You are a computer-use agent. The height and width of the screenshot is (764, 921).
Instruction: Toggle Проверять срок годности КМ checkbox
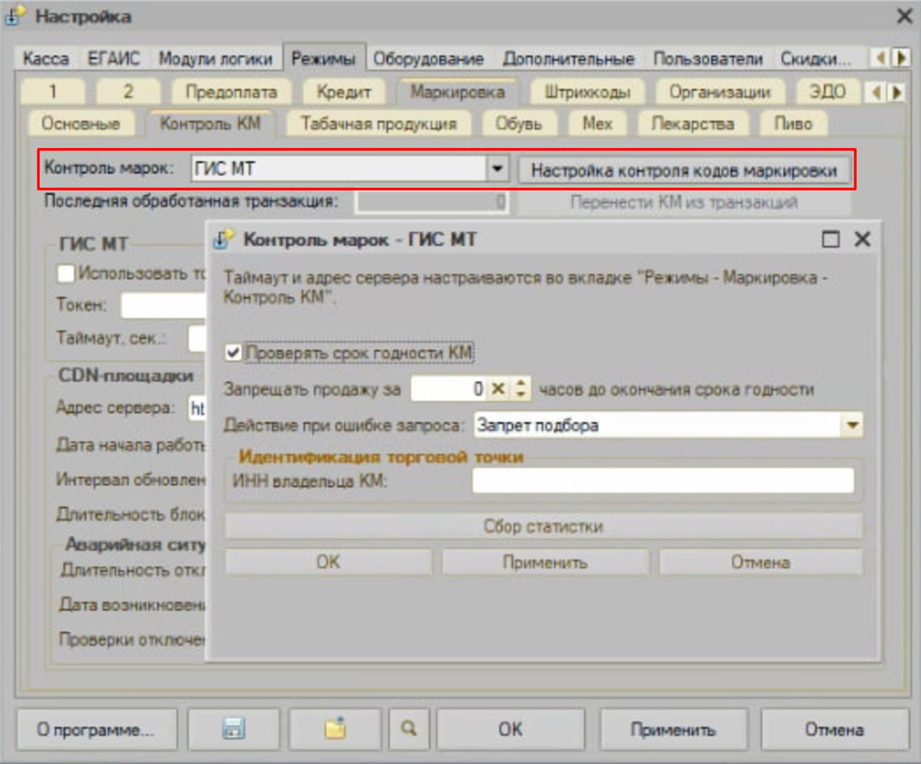coord(234,353)
